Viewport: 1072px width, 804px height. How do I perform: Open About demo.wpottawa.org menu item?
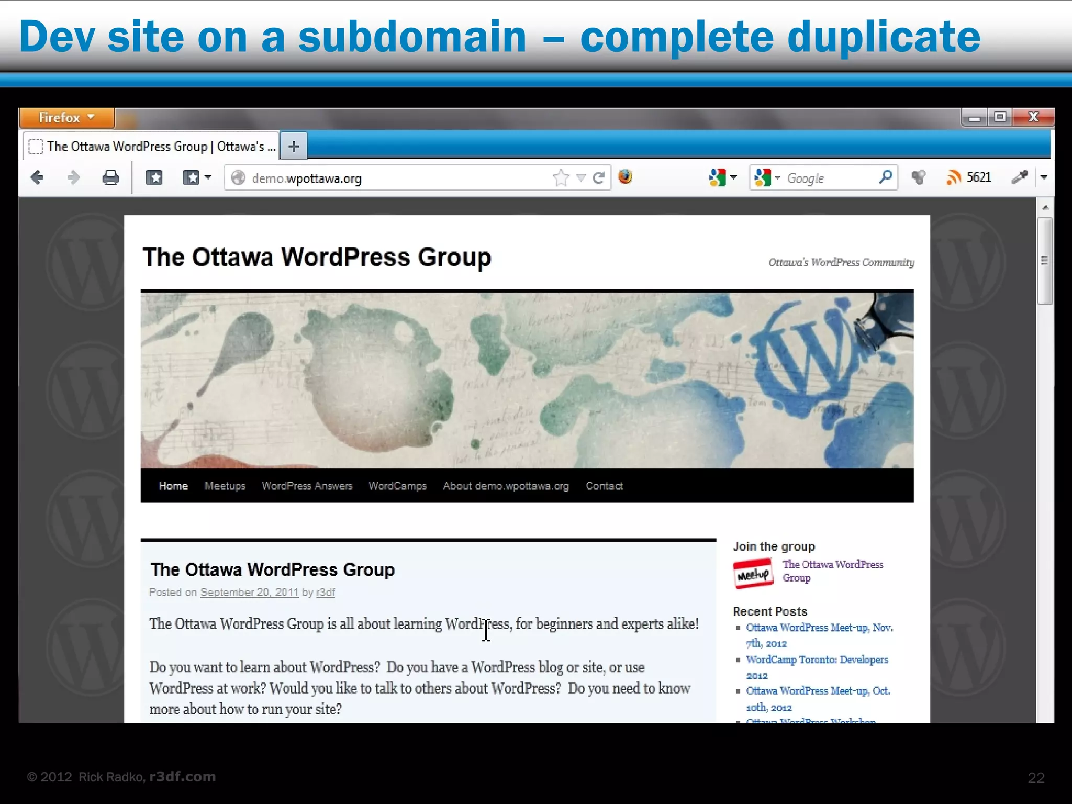click(506, 486)
